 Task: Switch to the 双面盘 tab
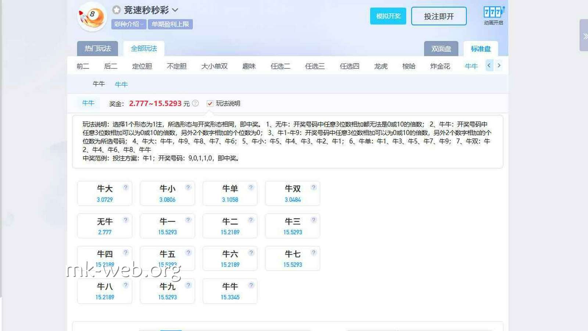coord(441,49)
